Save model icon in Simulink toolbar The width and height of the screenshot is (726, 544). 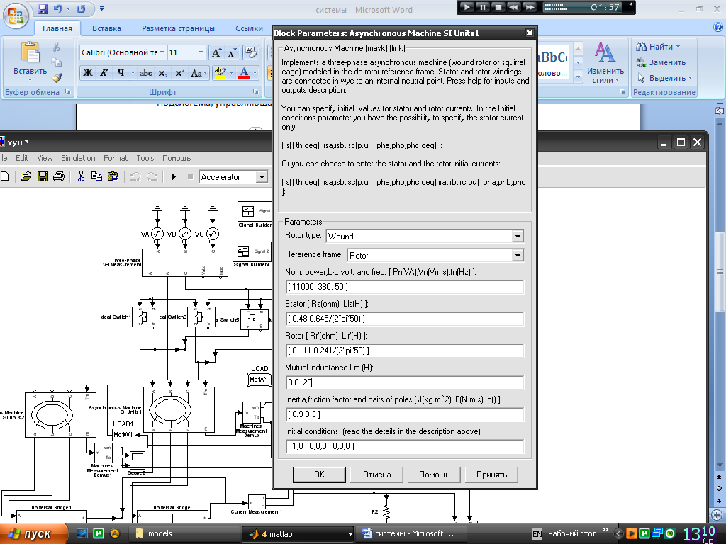coord(42,176)
